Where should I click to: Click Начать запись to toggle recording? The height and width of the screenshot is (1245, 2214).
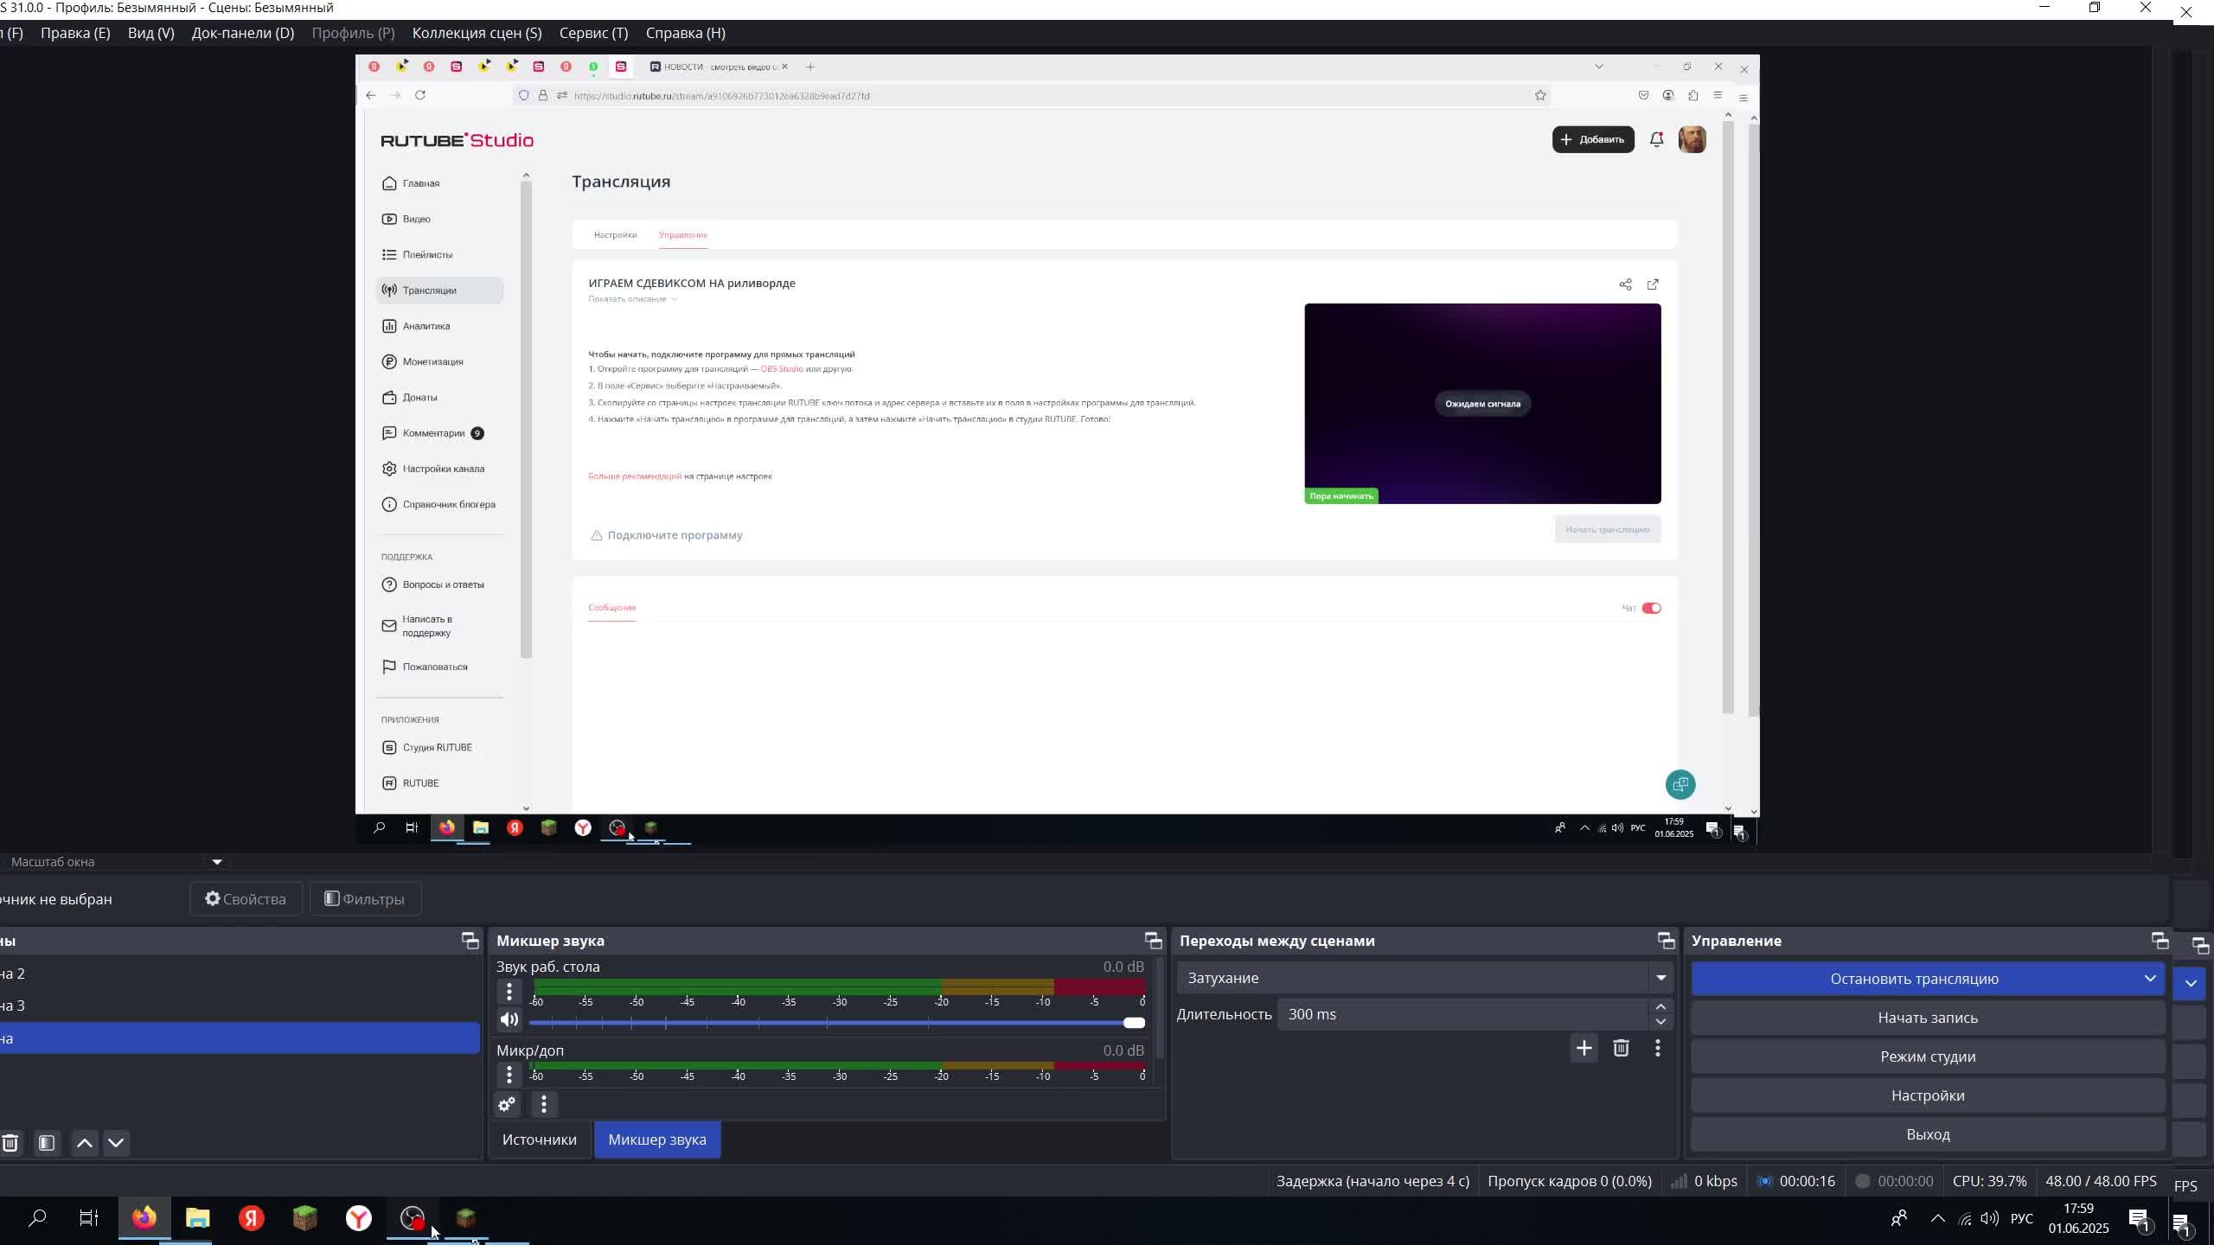tap(1927, 1018)
